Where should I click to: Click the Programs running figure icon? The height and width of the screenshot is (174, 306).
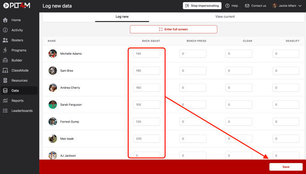pos(5,50)
